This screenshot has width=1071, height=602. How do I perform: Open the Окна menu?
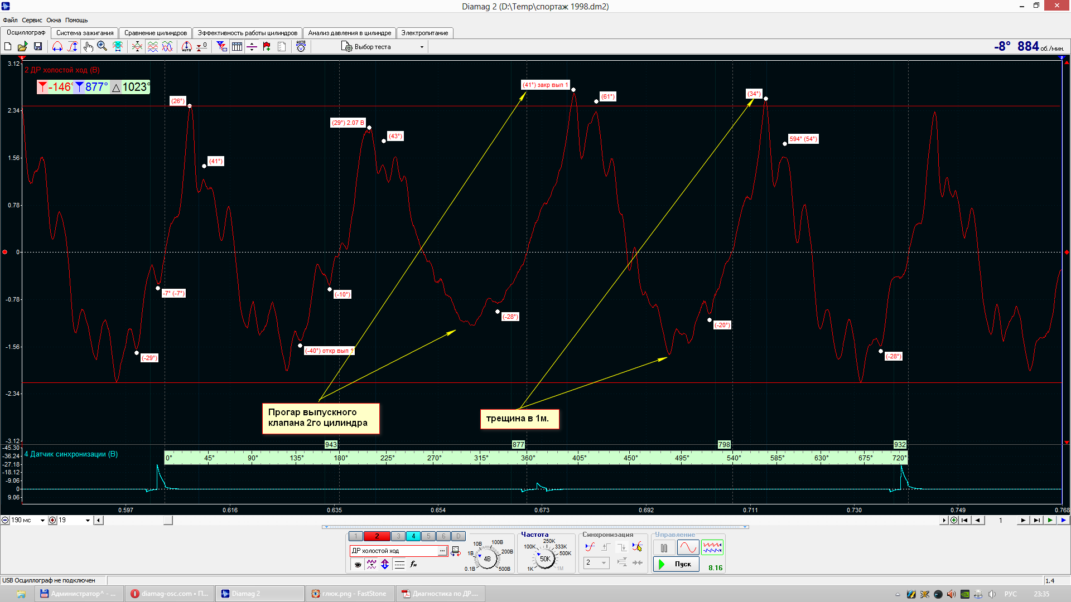tap(54, 20)
